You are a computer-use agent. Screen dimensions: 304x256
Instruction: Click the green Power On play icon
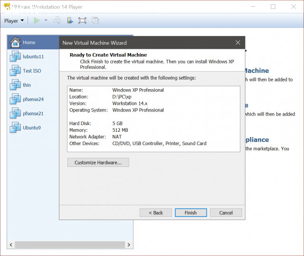click(37, 20)
